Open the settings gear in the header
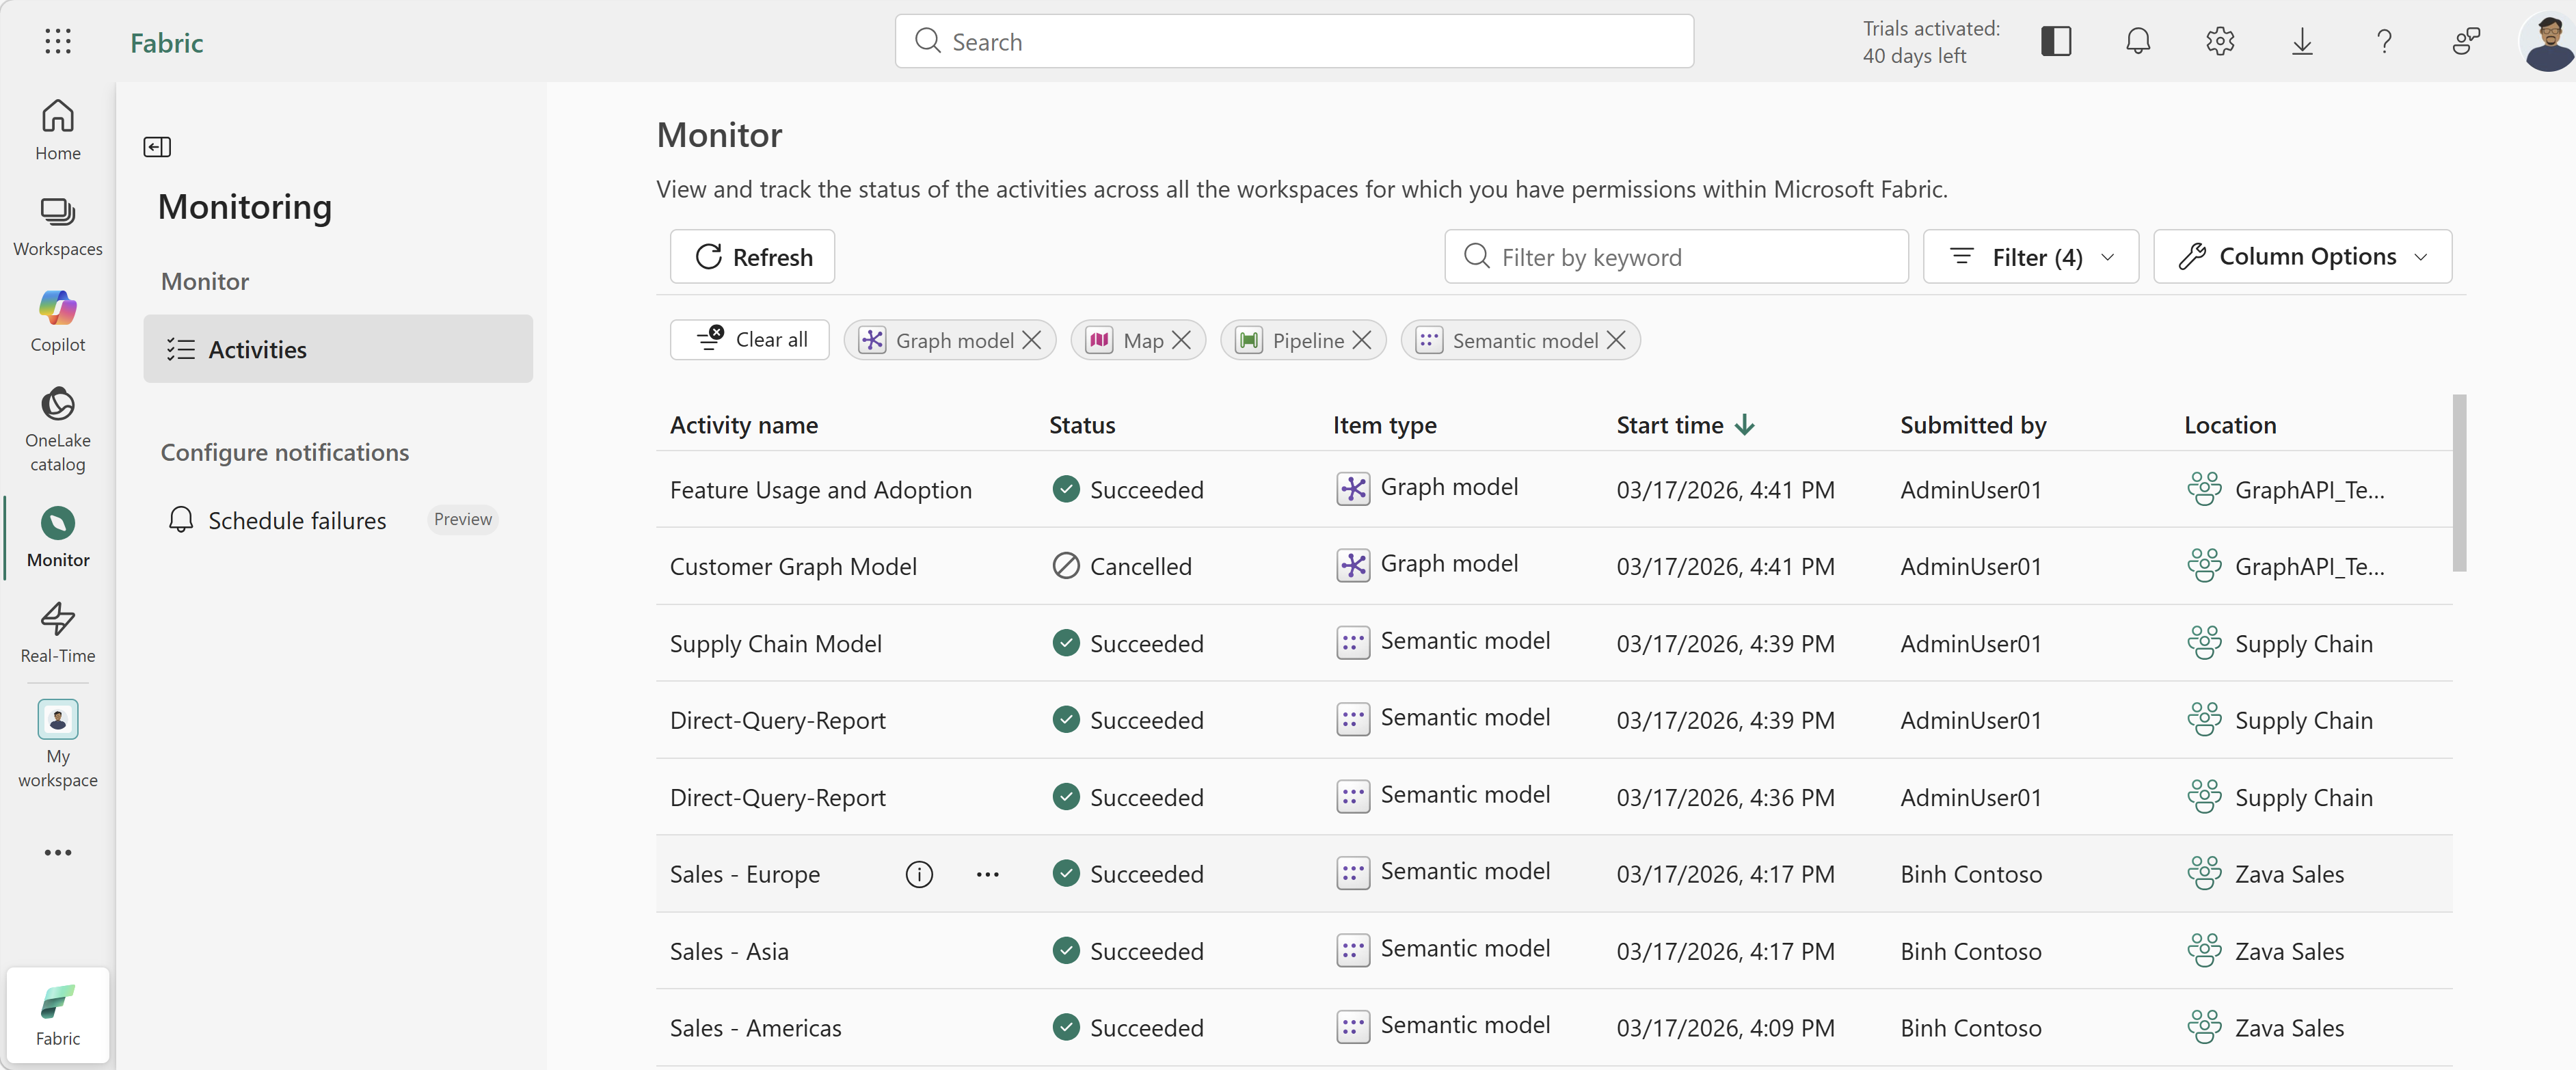 click(2219, 41)
